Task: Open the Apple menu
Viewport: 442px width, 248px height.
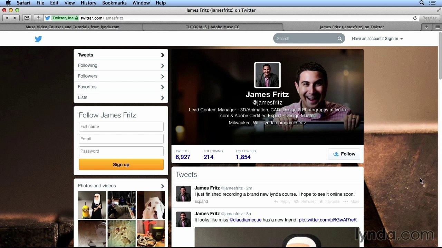Action: click(8, 3)
